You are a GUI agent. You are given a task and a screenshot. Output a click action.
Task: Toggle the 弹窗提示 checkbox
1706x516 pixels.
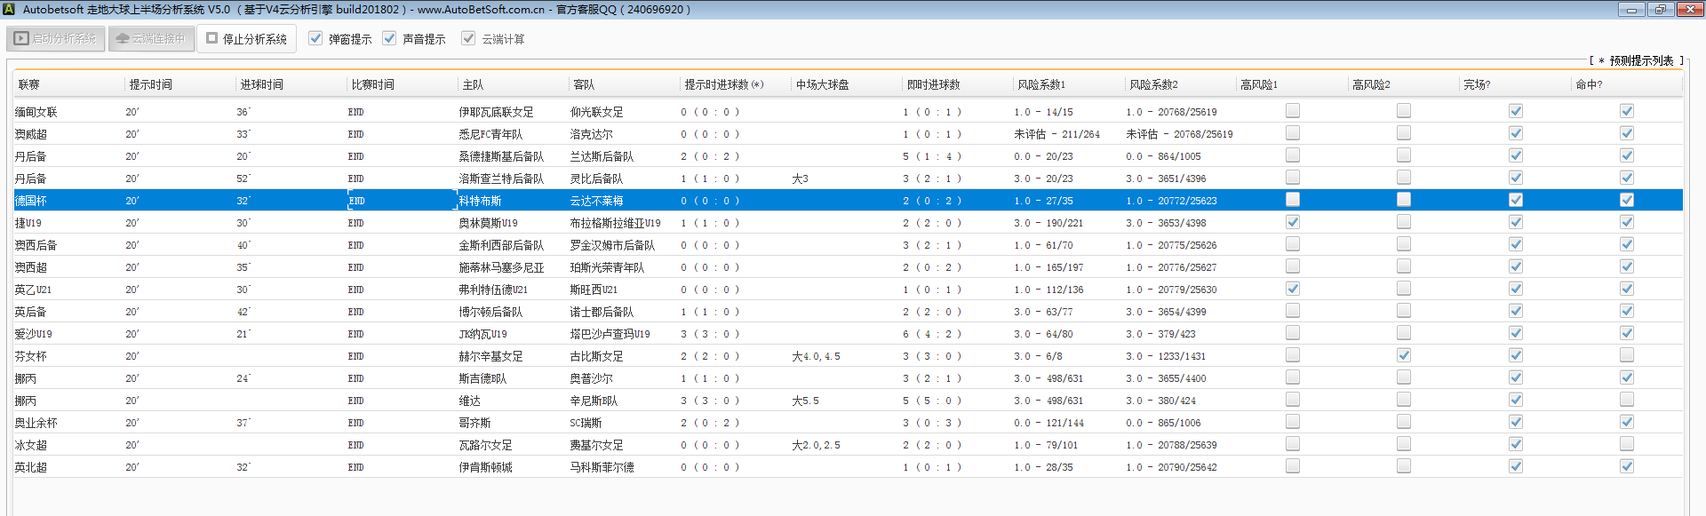pyautogui.click(x=315, y=38)
